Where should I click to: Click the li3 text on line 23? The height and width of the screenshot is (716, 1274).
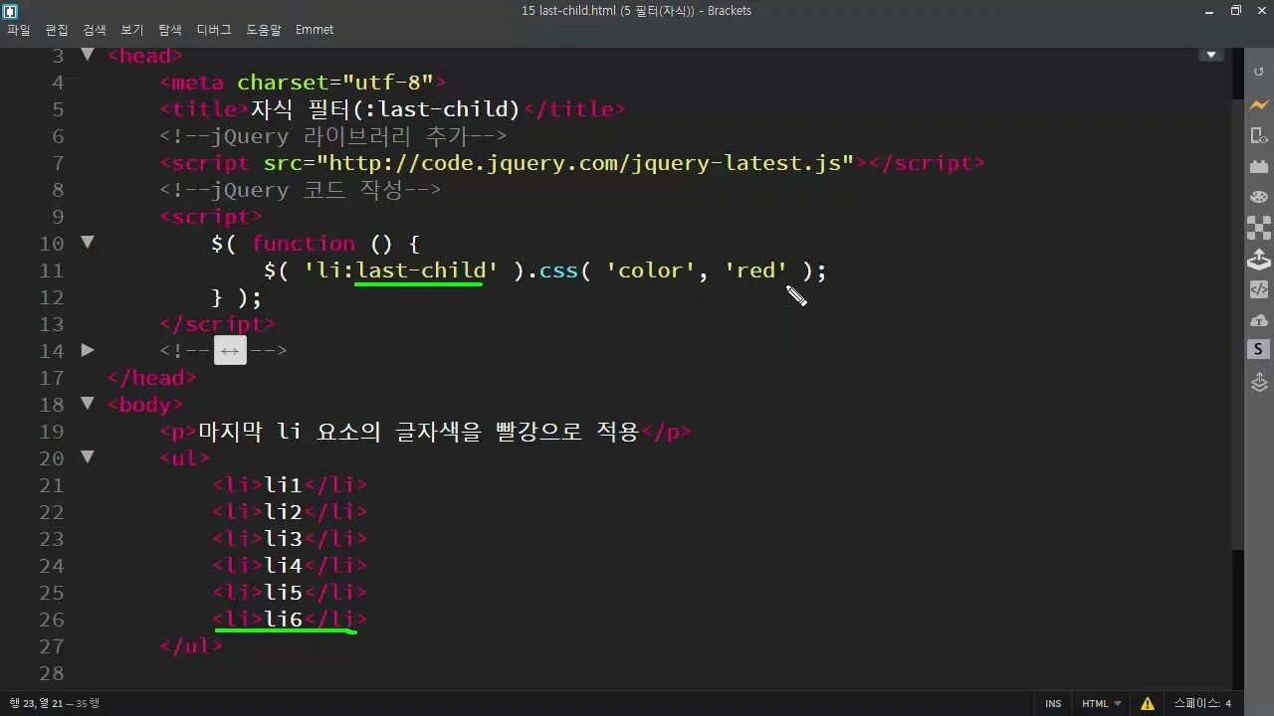point(283,539)
